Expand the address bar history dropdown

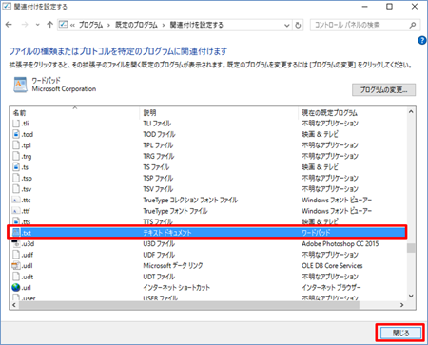coord(286,25)
